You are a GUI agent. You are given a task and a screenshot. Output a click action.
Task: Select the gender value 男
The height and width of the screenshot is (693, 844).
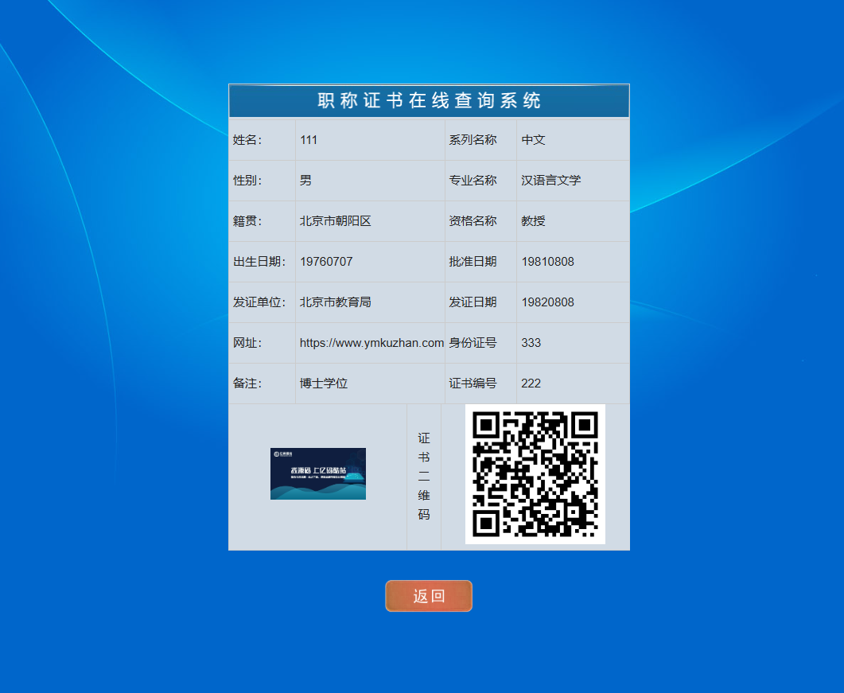(x=306, y=181)
